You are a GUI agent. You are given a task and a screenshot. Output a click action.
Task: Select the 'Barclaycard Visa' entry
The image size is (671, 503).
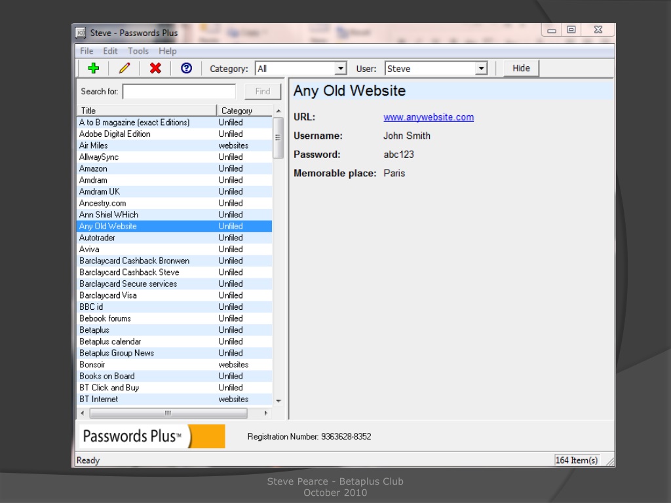[x=174, y=295]
